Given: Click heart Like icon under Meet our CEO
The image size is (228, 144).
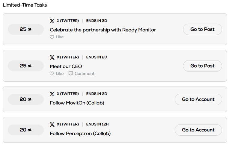Looking at the screenshot, I should click(x=52, y=74).
